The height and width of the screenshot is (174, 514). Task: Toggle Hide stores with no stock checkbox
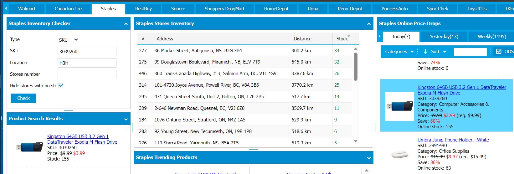(x=61, y=86)
